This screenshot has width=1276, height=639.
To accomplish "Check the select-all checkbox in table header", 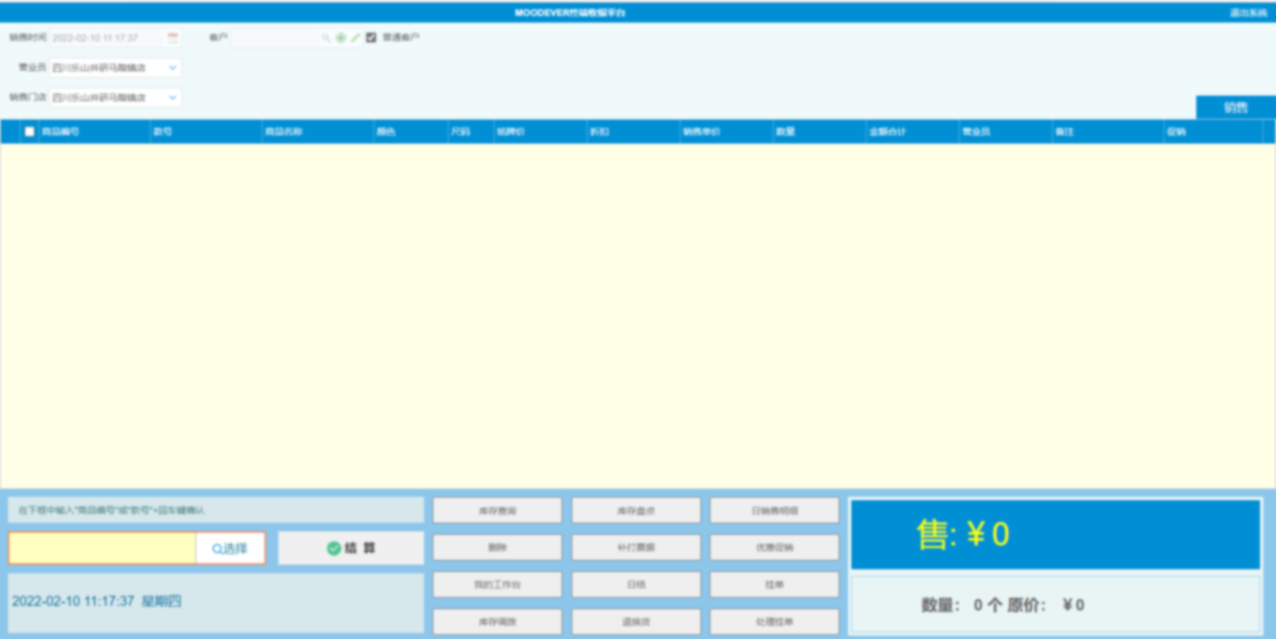I will 29,132.
